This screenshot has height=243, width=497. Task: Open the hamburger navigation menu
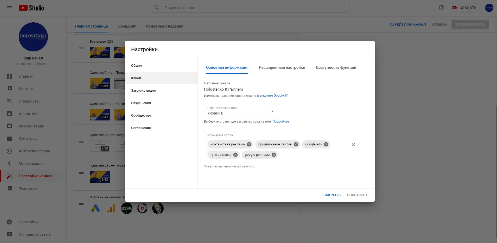(9, 8)
